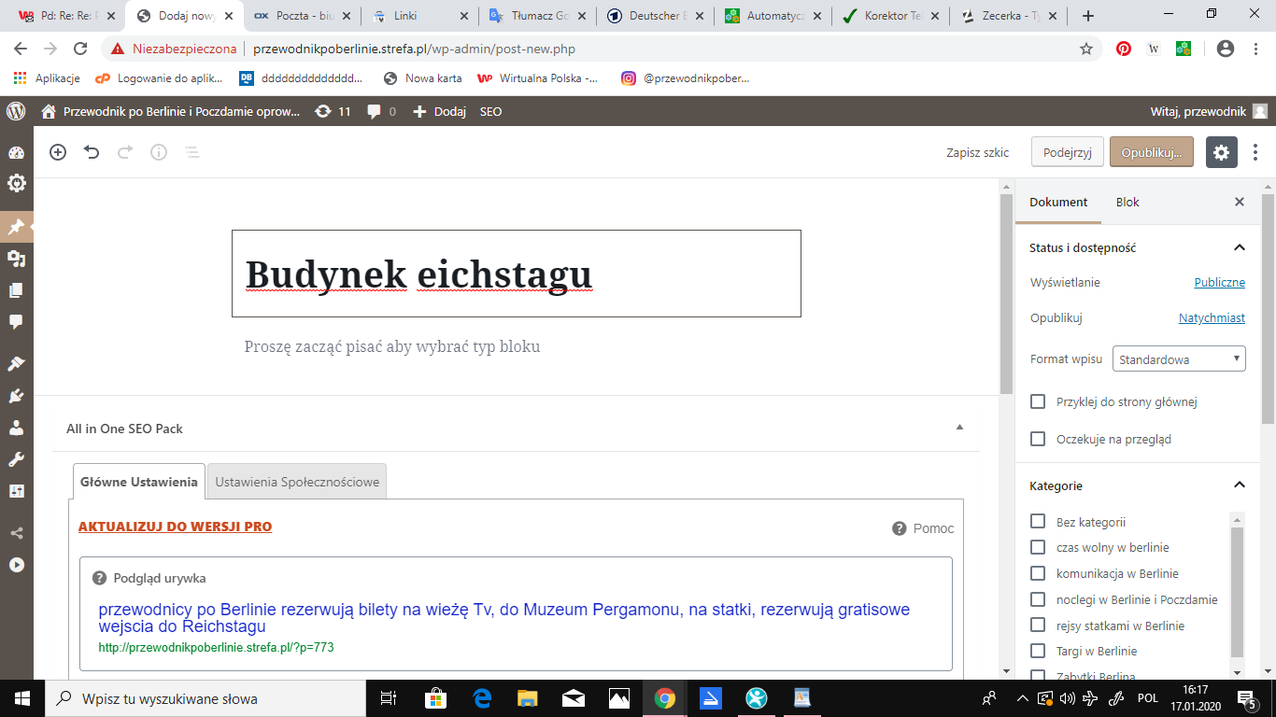Open block navigation list icon
The image size is (1276, 717).
[191, 152]
